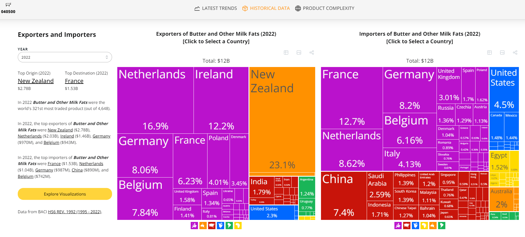Open table view icon above importers chart
The width and height of the screenshot is (525, 237).
point(489,53)
